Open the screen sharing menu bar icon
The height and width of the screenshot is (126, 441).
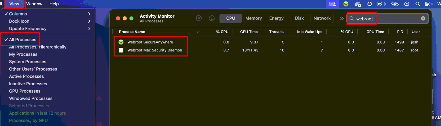pos(332,4)
